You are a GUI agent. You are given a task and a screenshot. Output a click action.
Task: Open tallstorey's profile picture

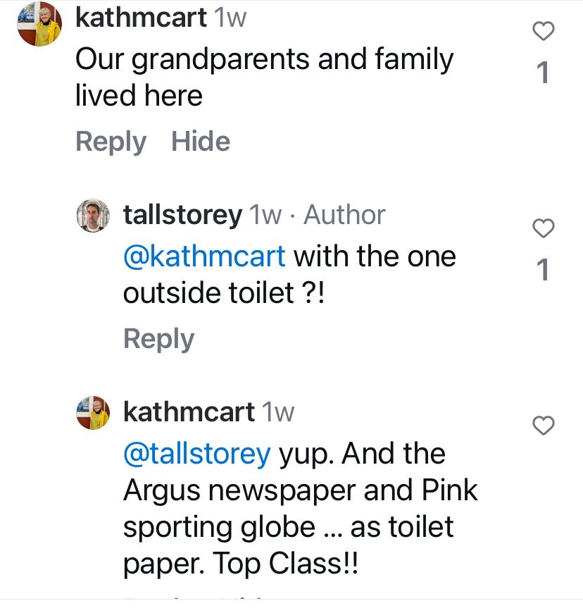pos(93,215)
